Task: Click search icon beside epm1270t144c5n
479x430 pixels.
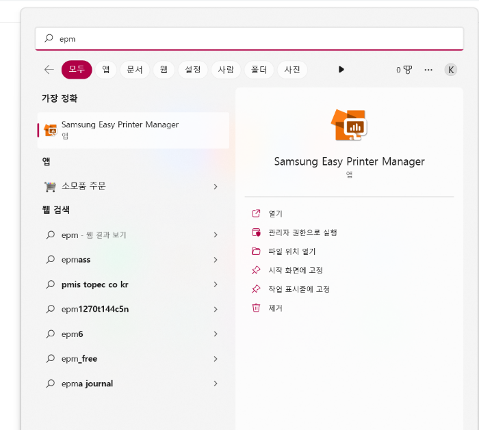Action: (x=50, y=309)
